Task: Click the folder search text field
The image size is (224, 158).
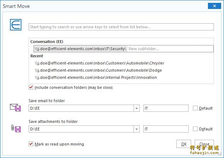Action: tap(121, 27)
